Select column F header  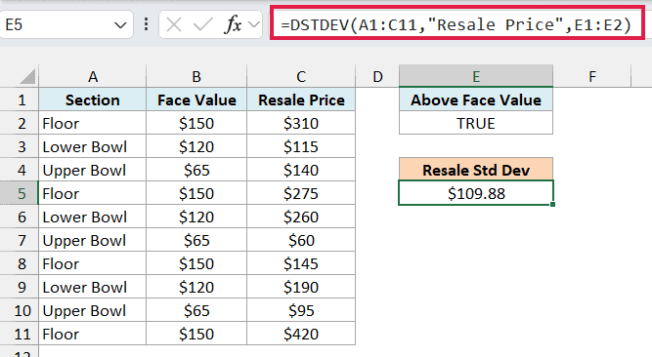pos(592,76)
